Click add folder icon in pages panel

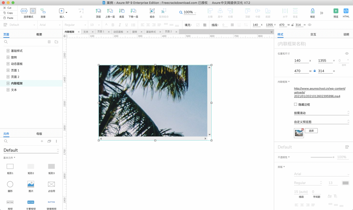pyautogui.click(x=56, y=42)
